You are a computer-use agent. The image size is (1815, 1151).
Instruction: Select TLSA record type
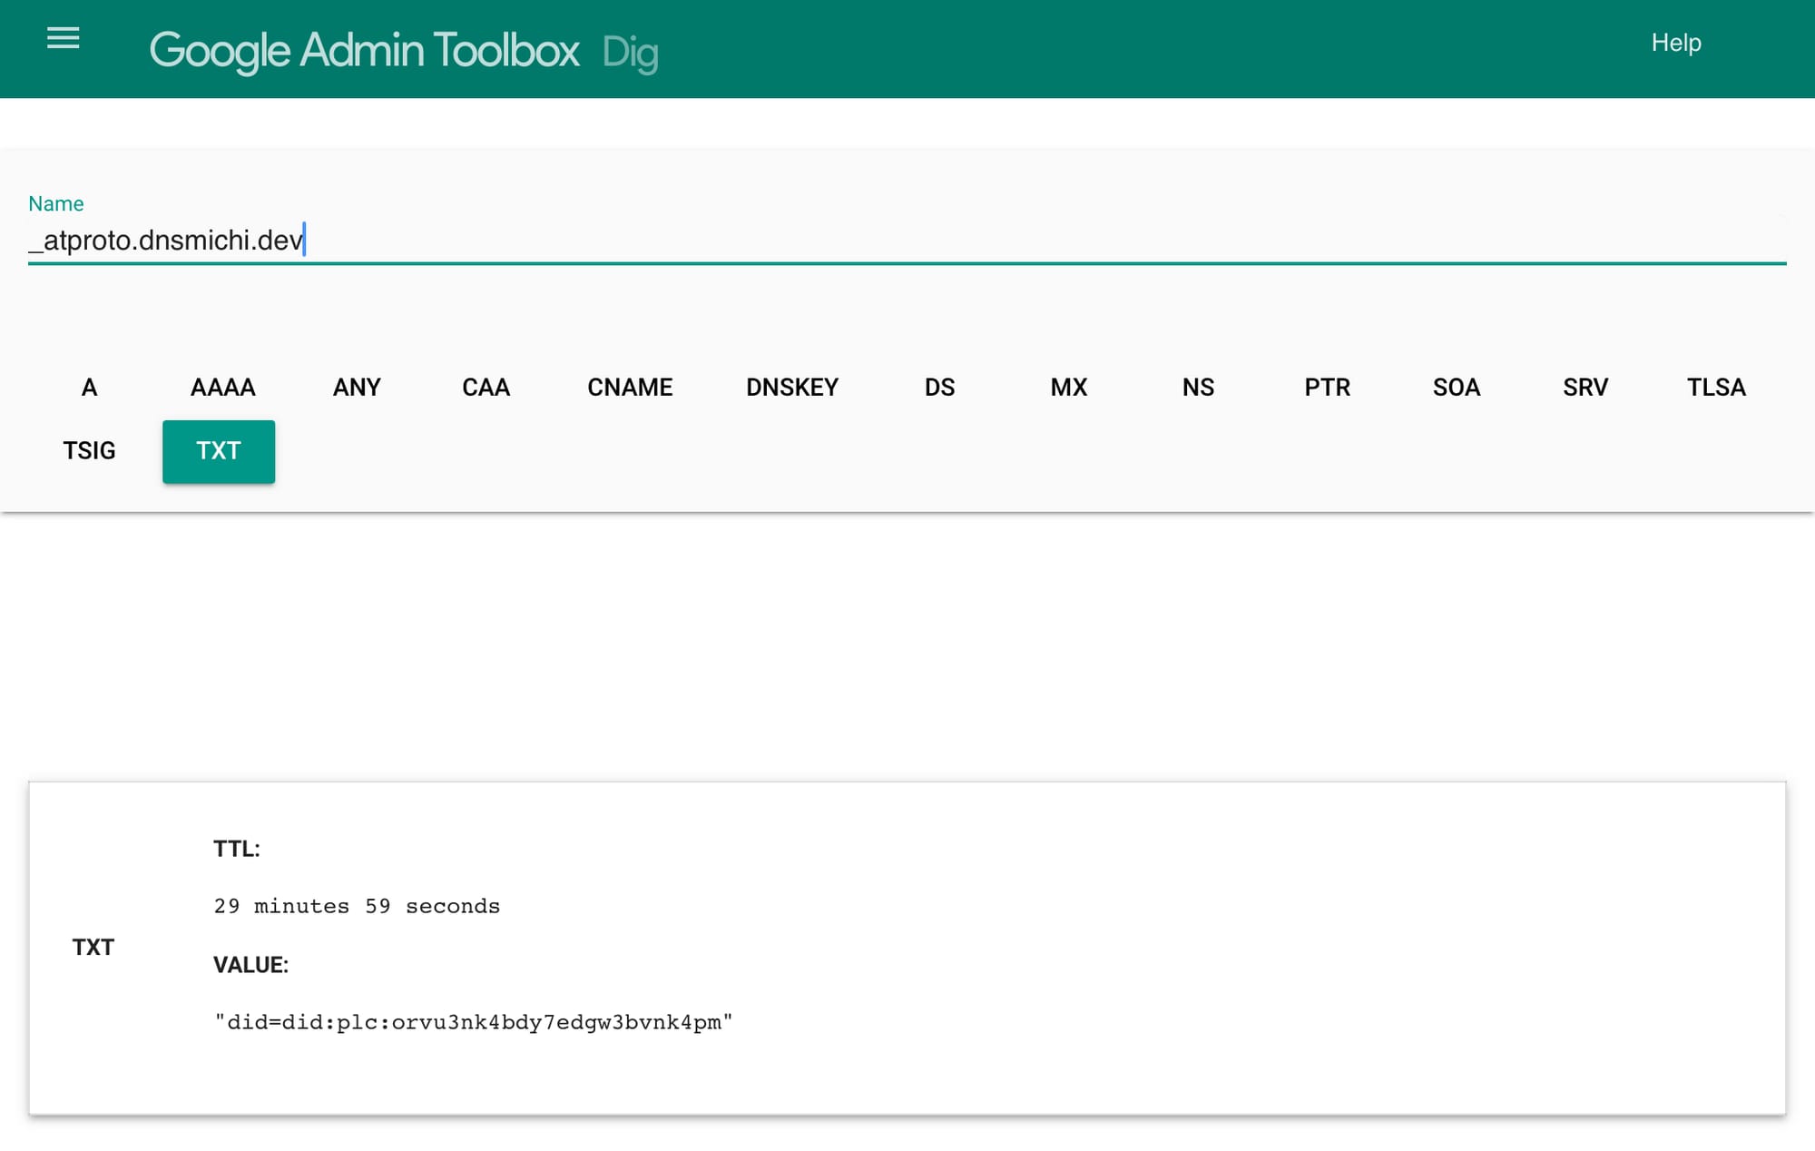(1715, 388)
